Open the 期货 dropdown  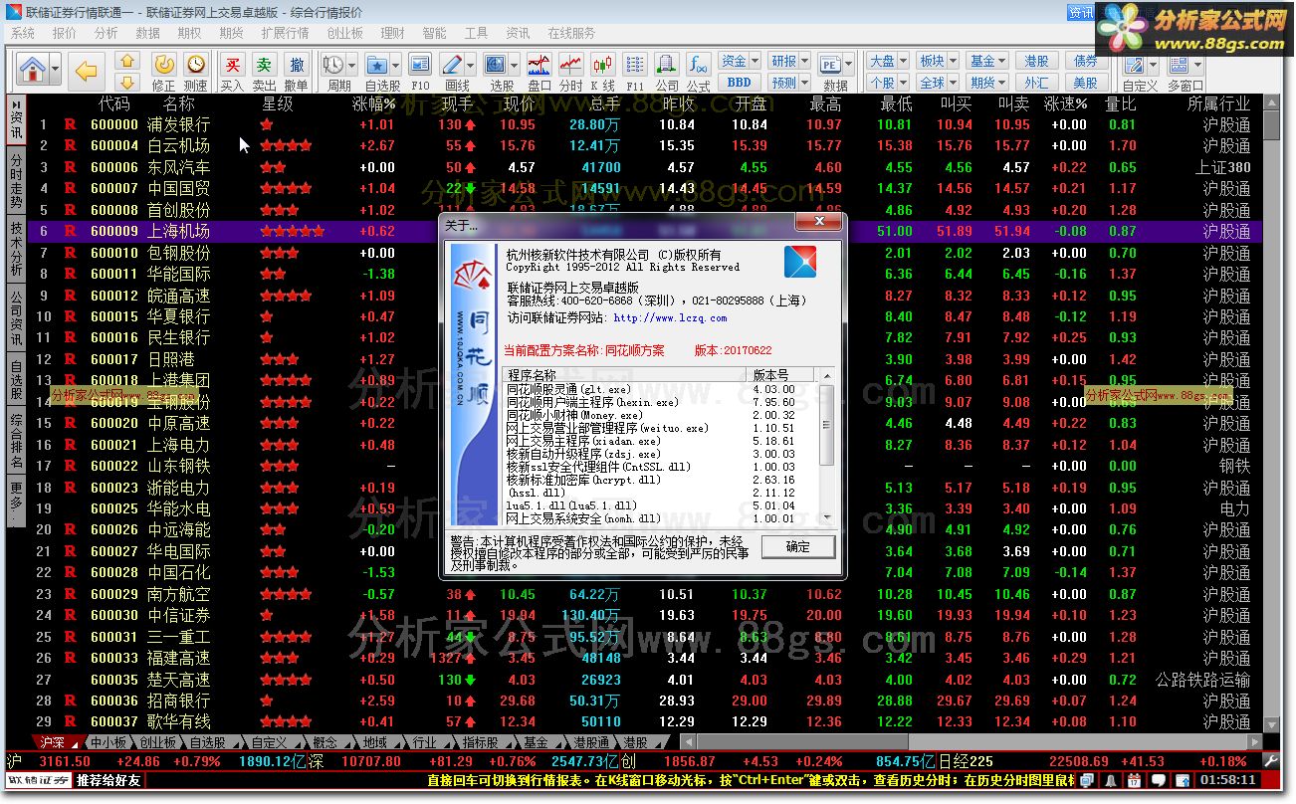coord(988,83)
